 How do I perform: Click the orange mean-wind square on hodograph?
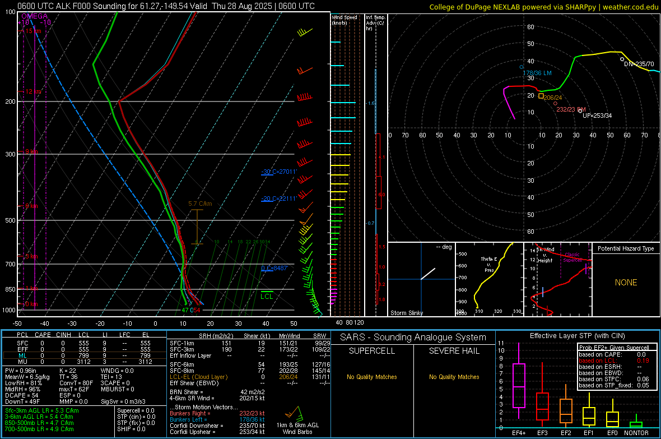coord(541,96)
